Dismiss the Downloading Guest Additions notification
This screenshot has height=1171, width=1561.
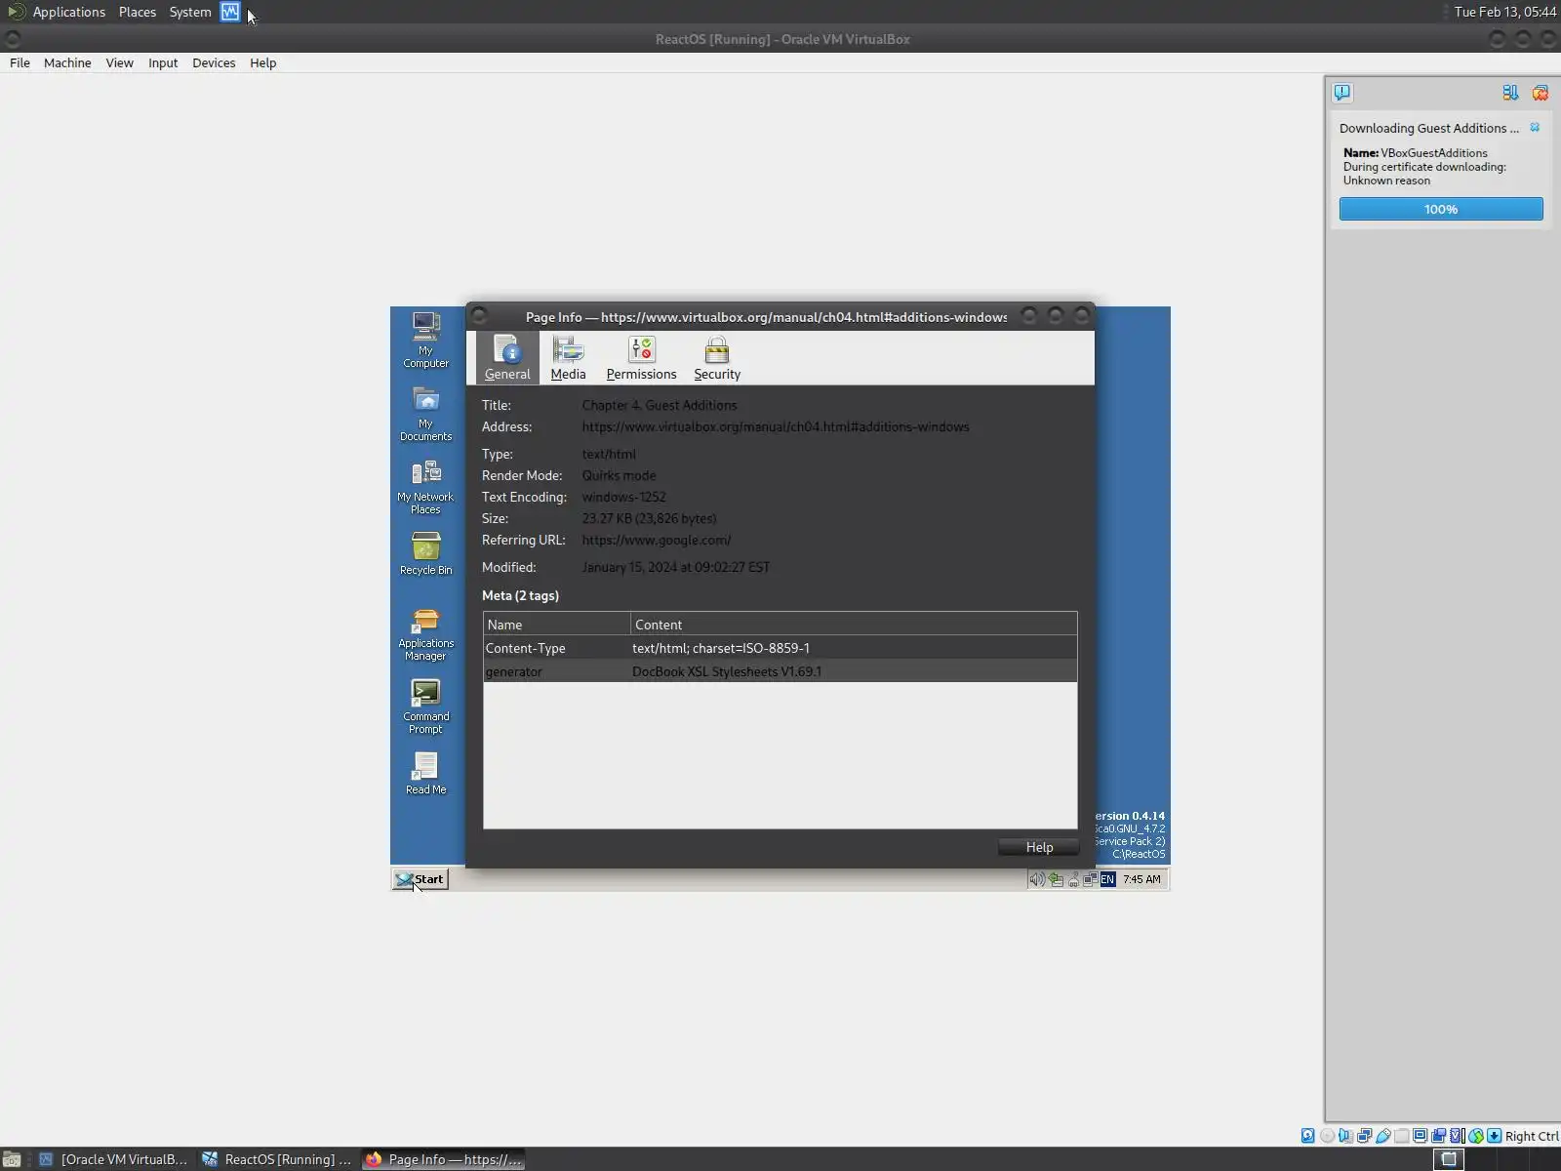(1535, 128)
